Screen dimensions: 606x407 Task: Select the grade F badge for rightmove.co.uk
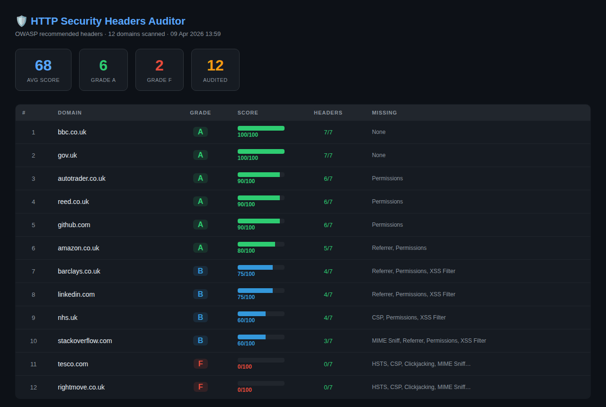click(x=200, y=387)
